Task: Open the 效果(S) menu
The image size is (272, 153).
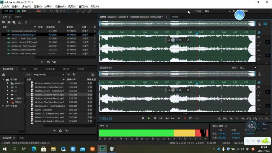Action: tap(48, 7)
